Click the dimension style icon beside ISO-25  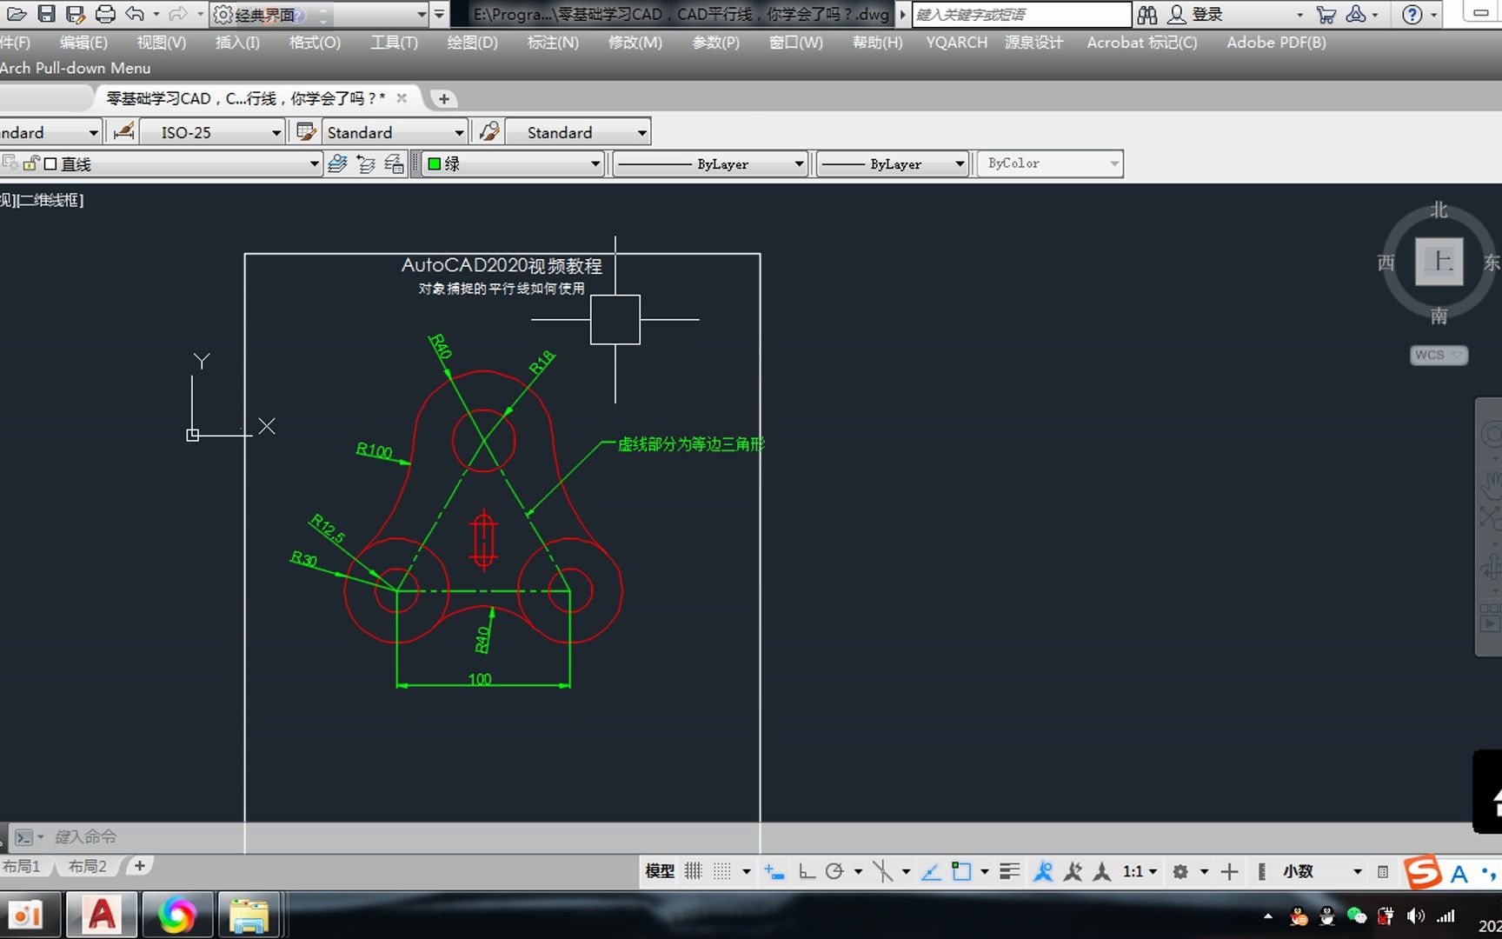tap(124, 132)
